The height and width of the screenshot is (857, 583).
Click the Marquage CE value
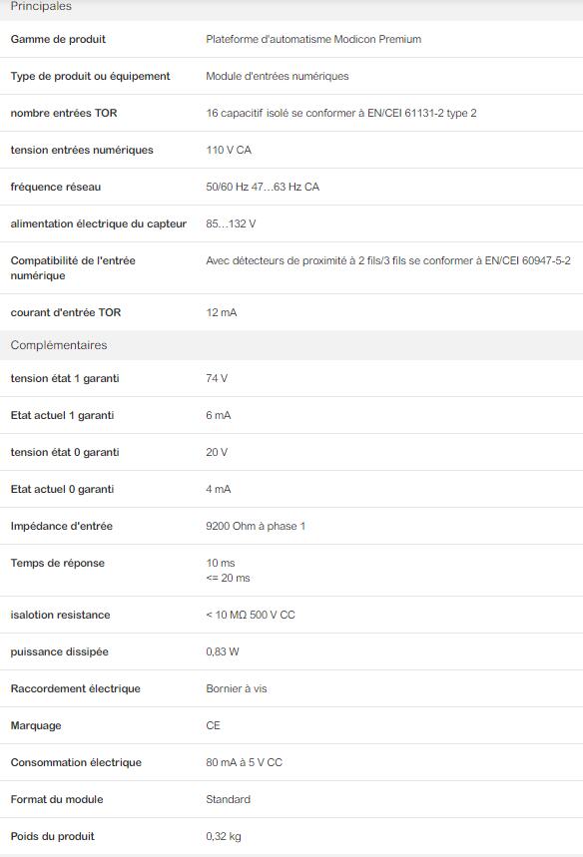[213, 725]
